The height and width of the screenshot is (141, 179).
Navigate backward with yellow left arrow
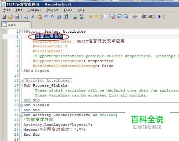click(x=91, y=17)
